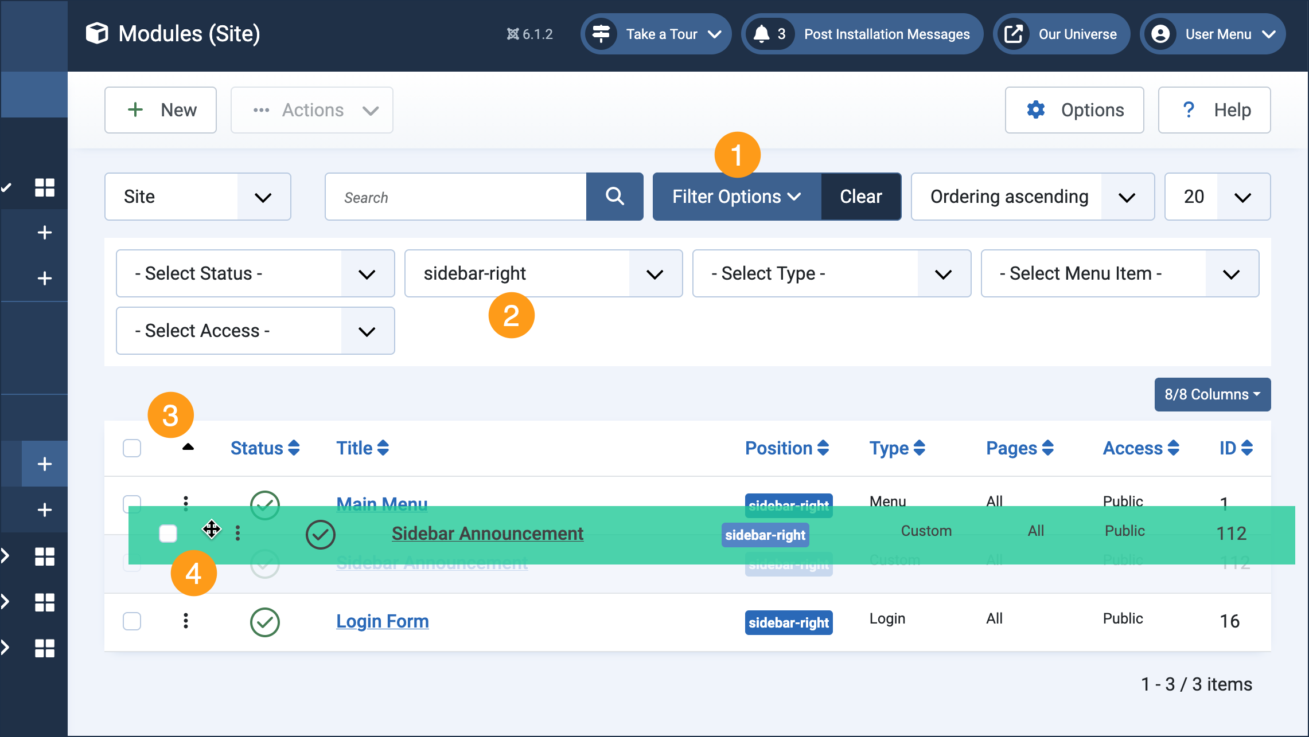Clear all filters

[x=861, y=197]
